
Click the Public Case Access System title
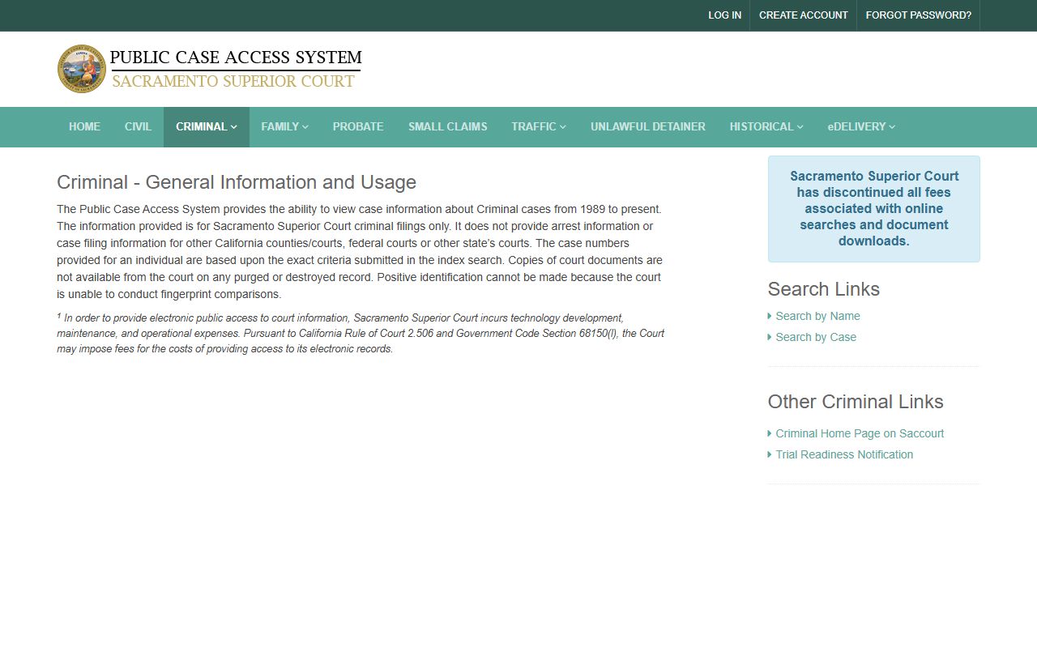coord(236,58)
